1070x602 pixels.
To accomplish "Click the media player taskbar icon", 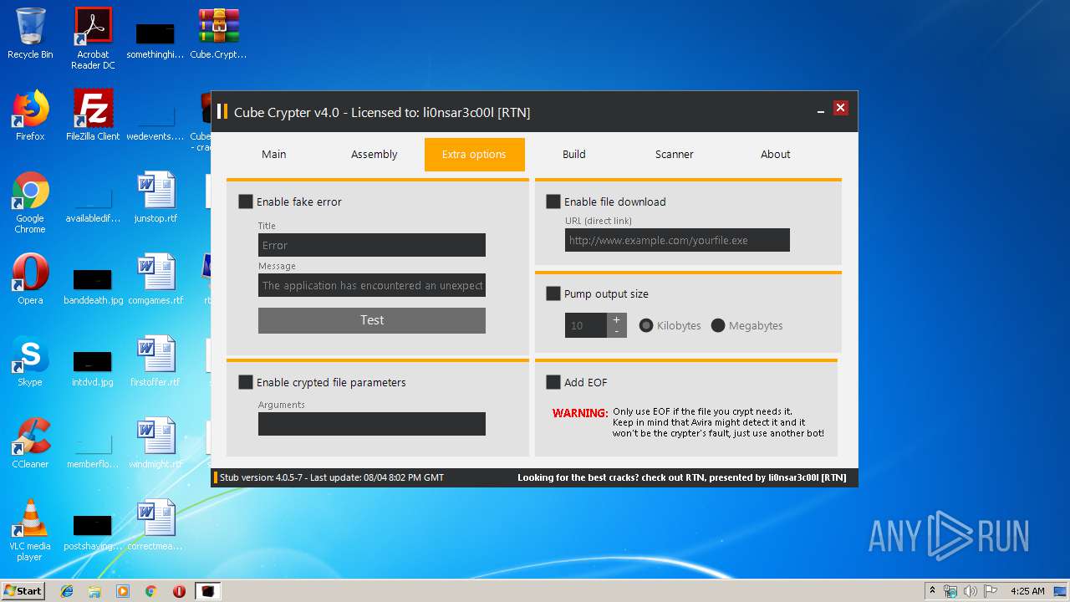I will (x=123, y=591).
